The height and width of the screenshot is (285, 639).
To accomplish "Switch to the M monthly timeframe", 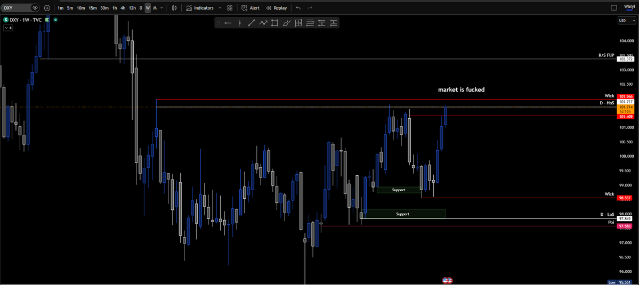I will [x=155, y=8].
